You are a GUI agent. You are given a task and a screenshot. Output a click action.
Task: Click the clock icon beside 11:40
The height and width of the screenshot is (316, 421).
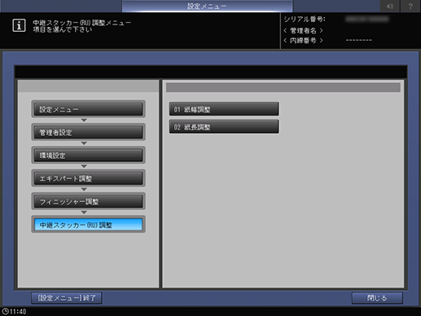tap(5, 311)
